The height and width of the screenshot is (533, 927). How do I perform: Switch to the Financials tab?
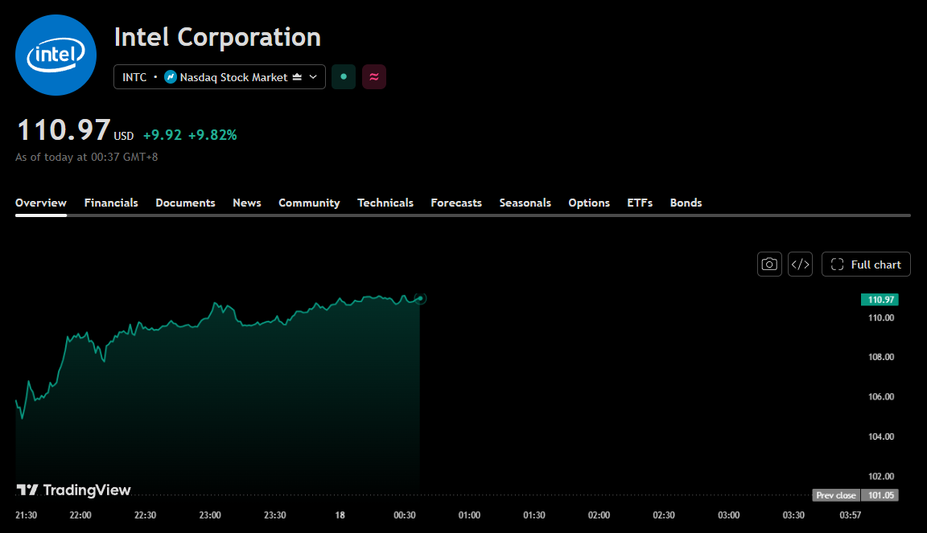pyautogui.click(x=111, y=203)
